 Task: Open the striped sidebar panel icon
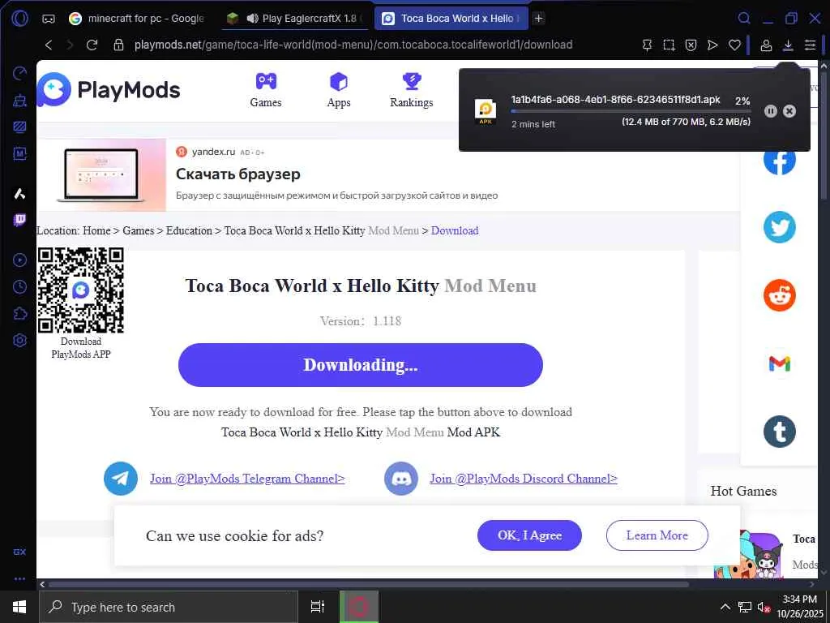pyautogui.click(x=19, y=127)
